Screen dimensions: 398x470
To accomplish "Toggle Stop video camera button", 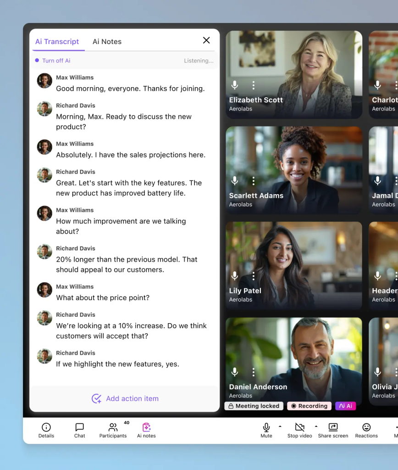I will pos(299,430).
